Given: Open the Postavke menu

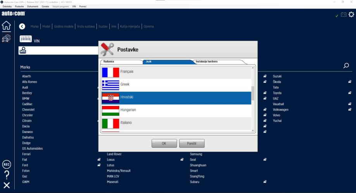Looking at the screenshot, I should 19,7.
